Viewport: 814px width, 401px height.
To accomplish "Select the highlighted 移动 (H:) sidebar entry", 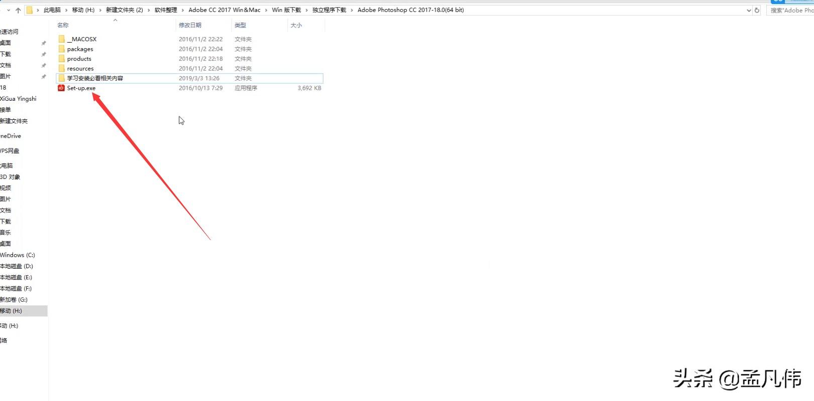I will pyautogui.click(x=24, y=311).
